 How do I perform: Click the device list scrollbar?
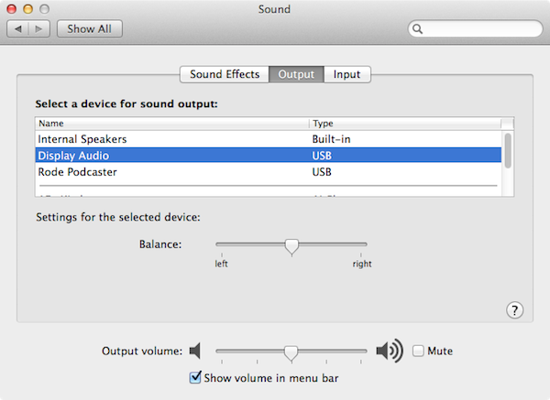[x=508, y=151]
